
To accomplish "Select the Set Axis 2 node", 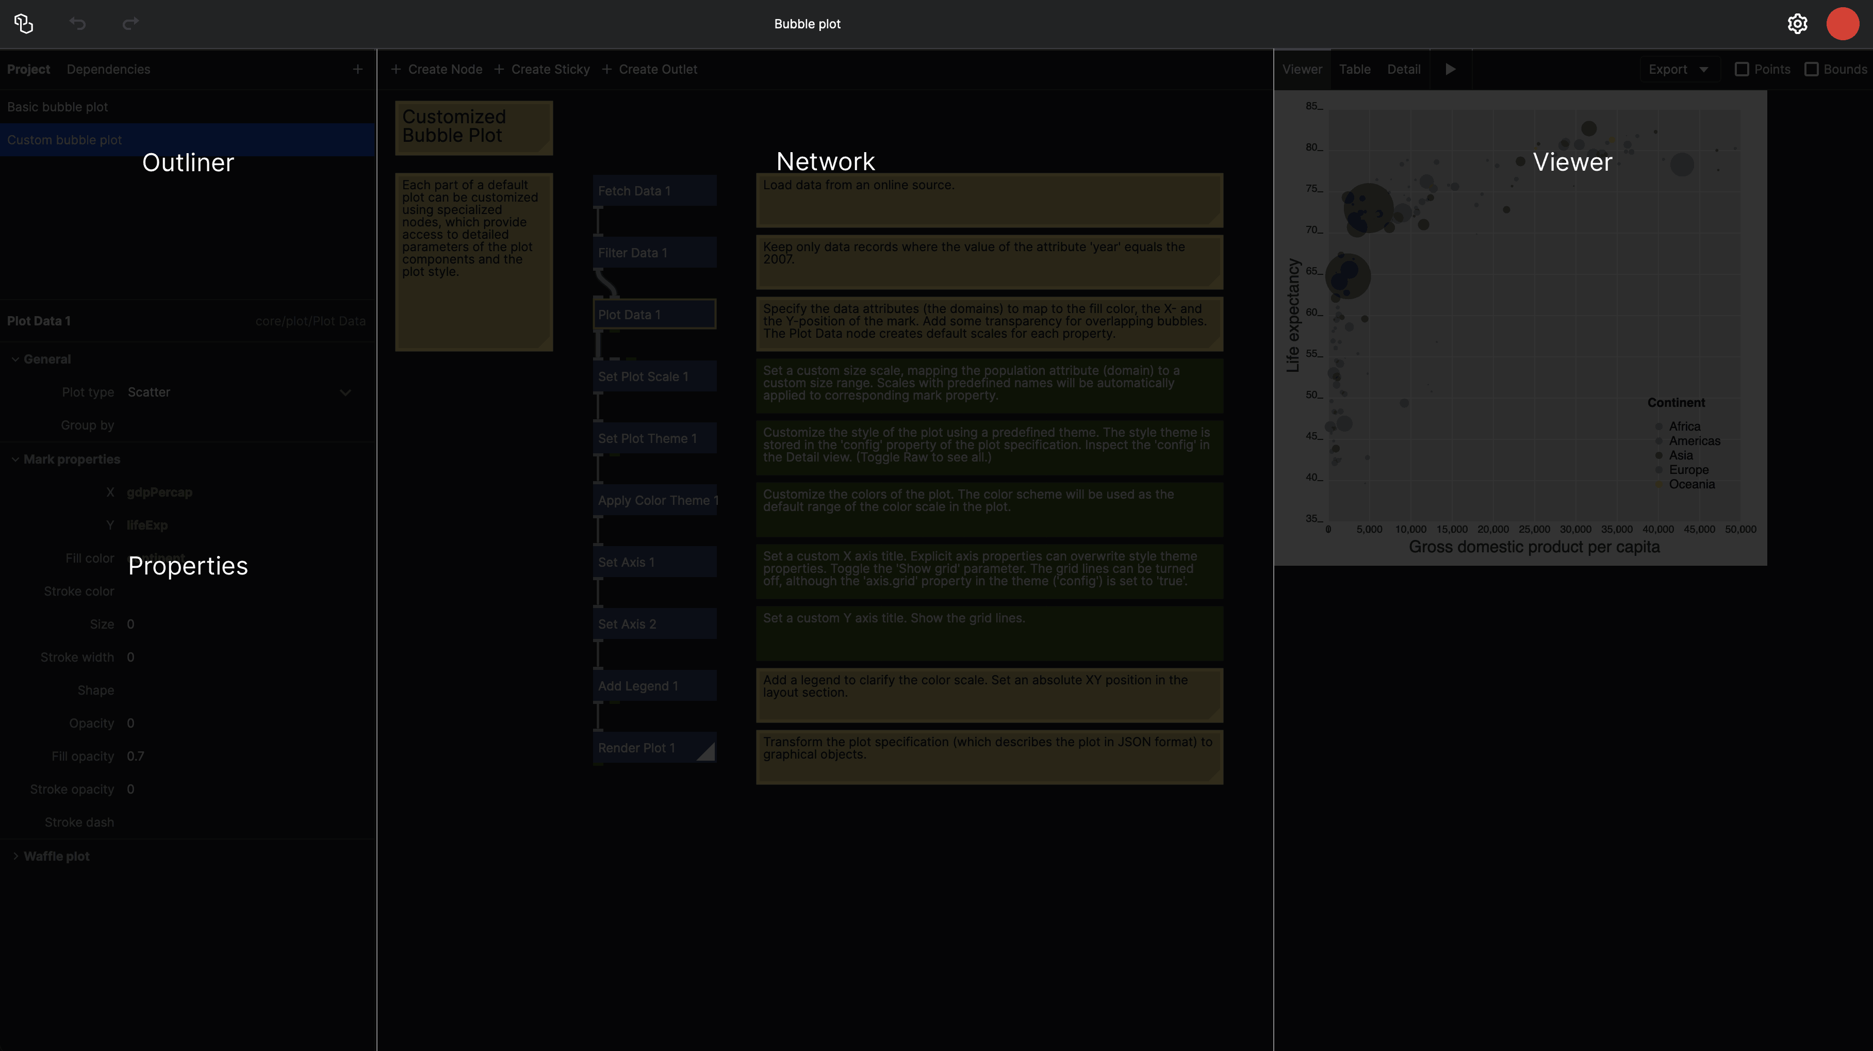I will click(654, 624).
